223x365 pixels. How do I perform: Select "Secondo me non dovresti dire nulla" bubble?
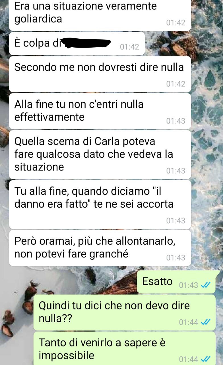click(x=100, y=74)
